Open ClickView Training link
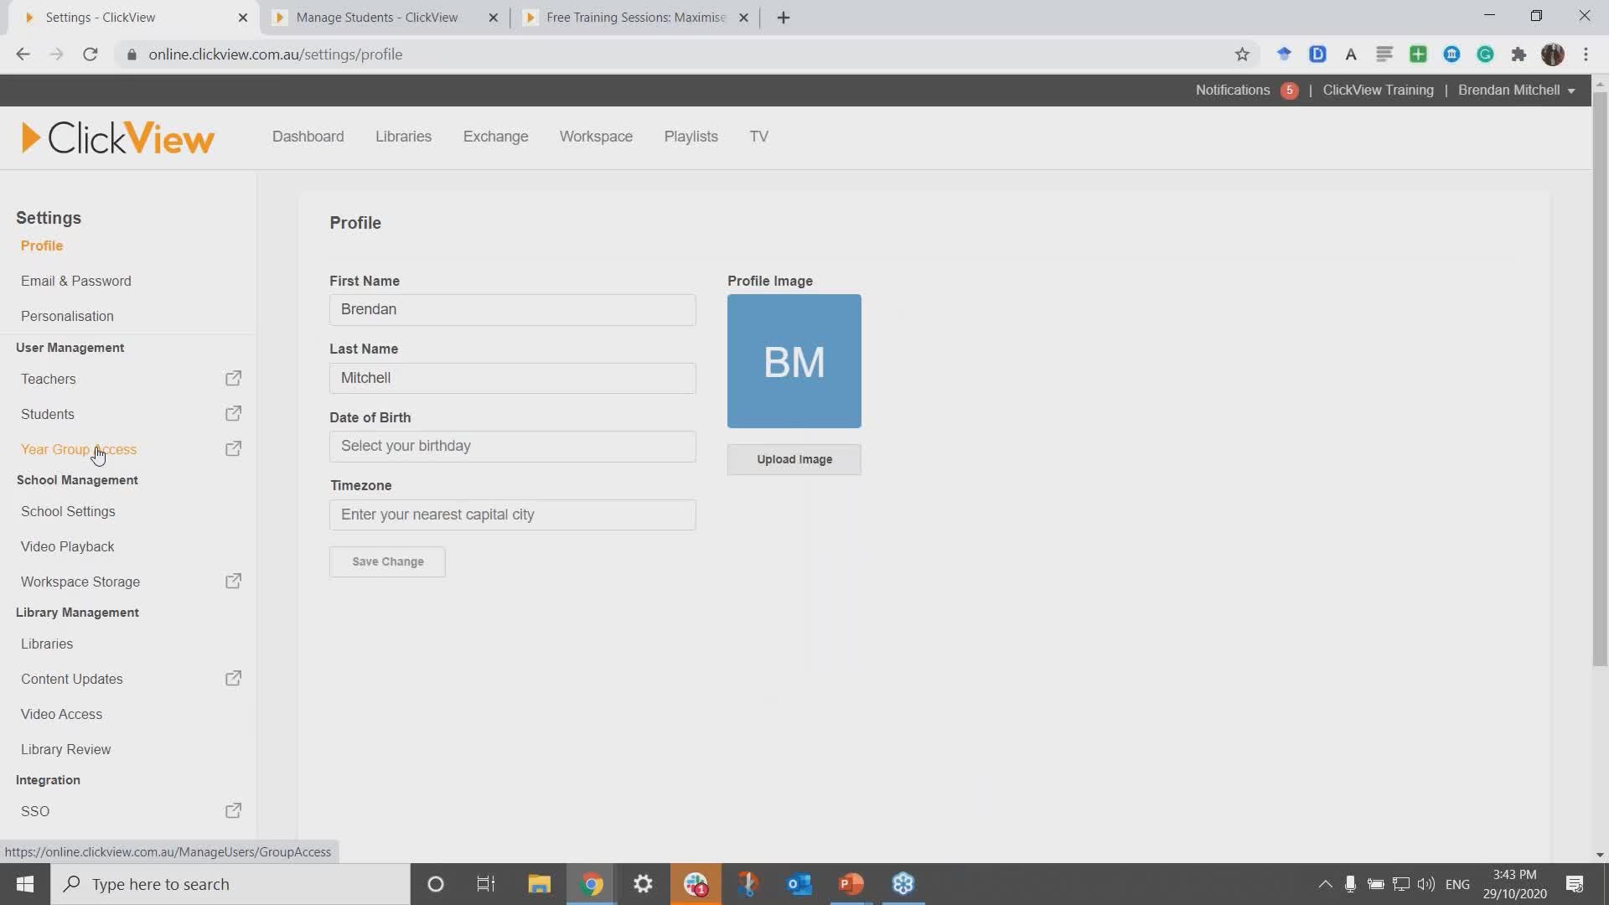This screenshot has width=1609, height=905. 1378,90
